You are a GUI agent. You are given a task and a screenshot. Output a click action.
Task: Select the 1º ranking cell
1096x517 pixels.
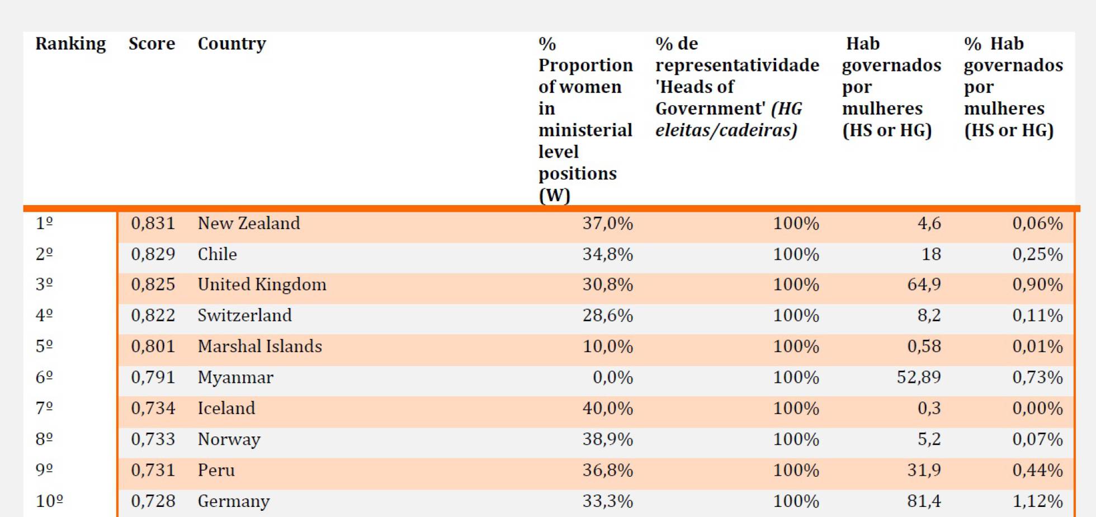(x=44, y=224)
